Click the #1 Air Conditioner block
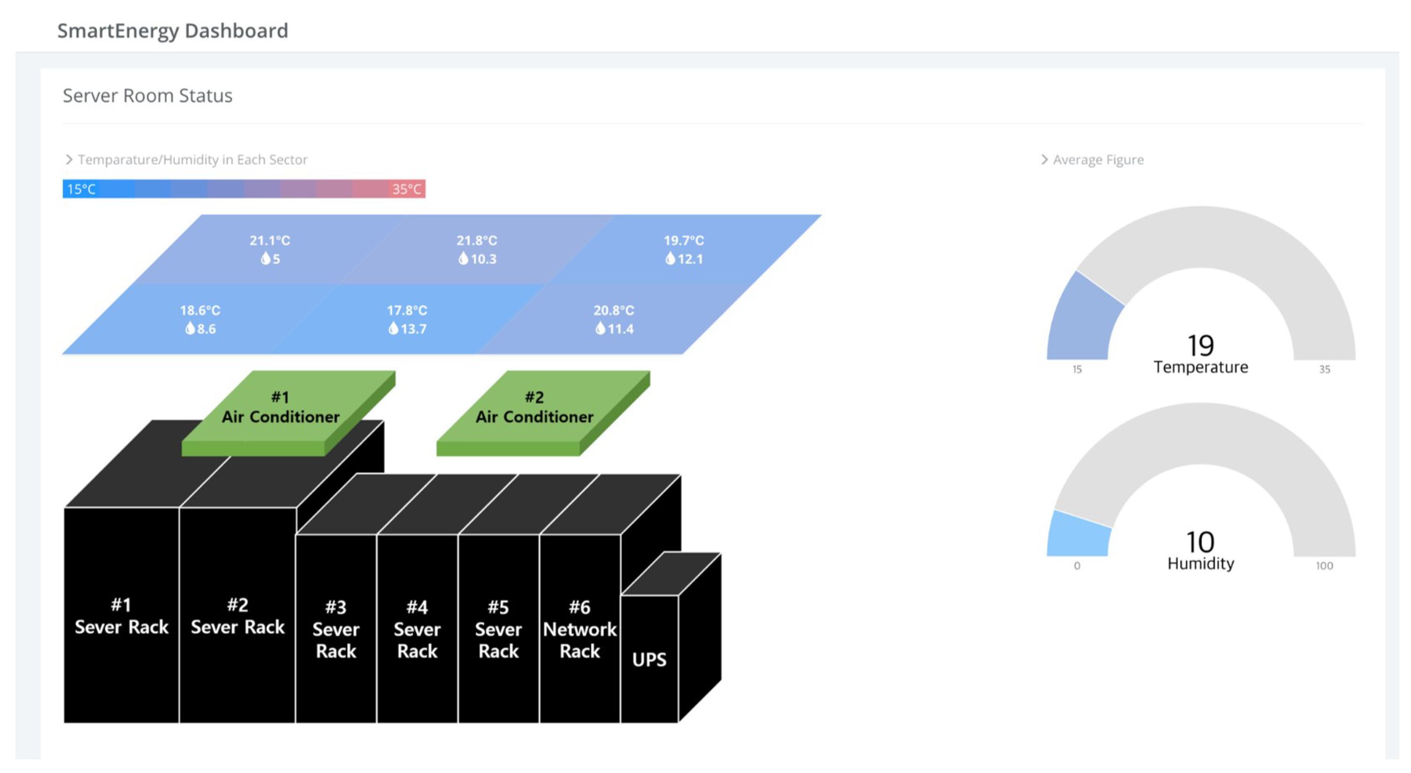Image resolution: width=1411 pixels, height=773 pixels. click(x=280, y=408)
